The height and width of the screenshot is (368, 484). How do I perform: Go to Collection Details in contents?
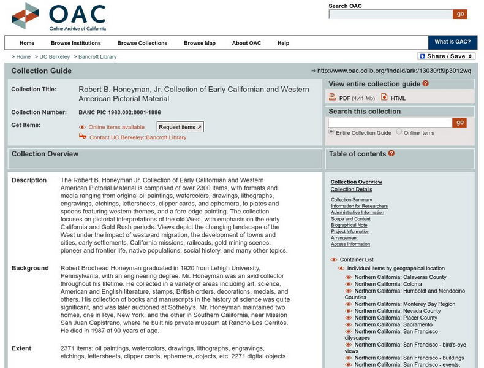351,190
